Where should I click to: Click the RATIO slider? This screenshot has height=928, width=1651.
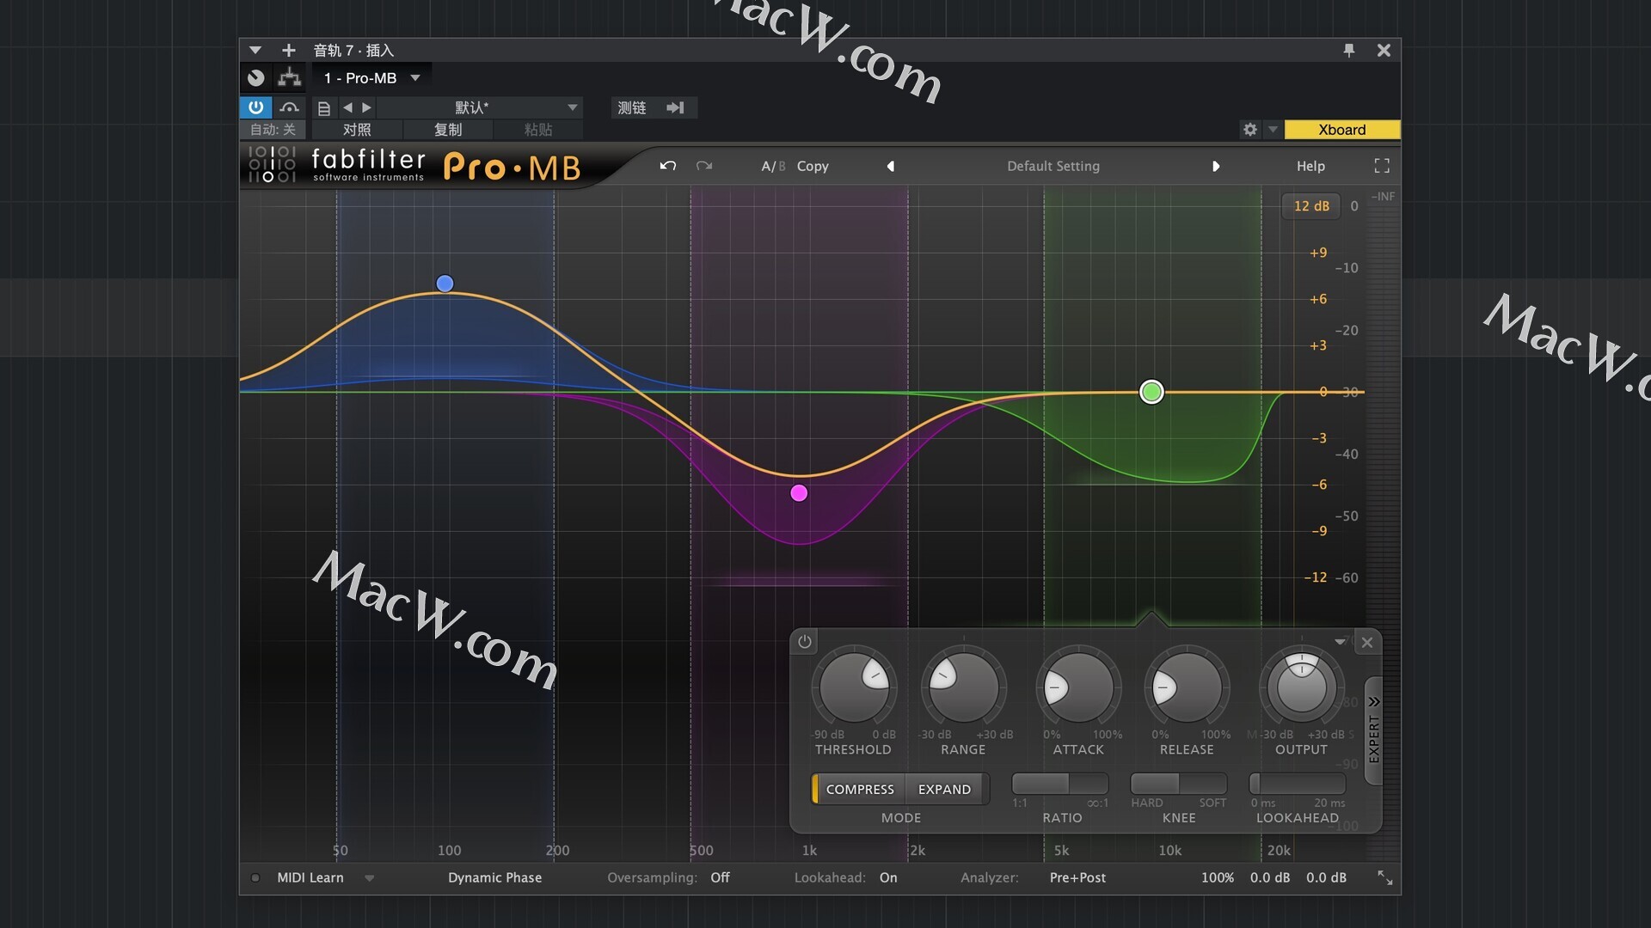point(1059,784)
